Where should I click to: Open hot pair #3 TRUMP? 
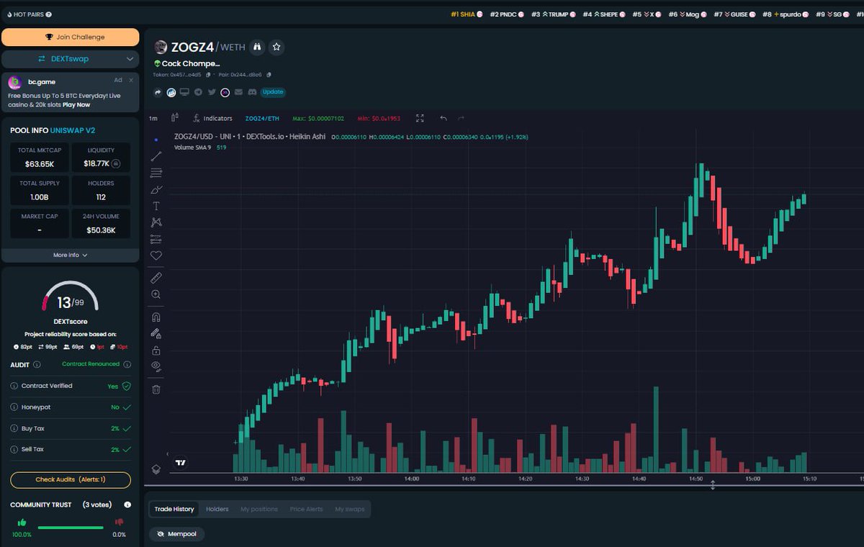[x=554, y=14]
